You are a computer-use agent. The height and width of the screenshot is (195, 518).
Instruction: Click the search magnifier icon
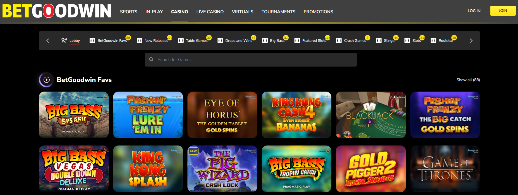coord(151,59)
